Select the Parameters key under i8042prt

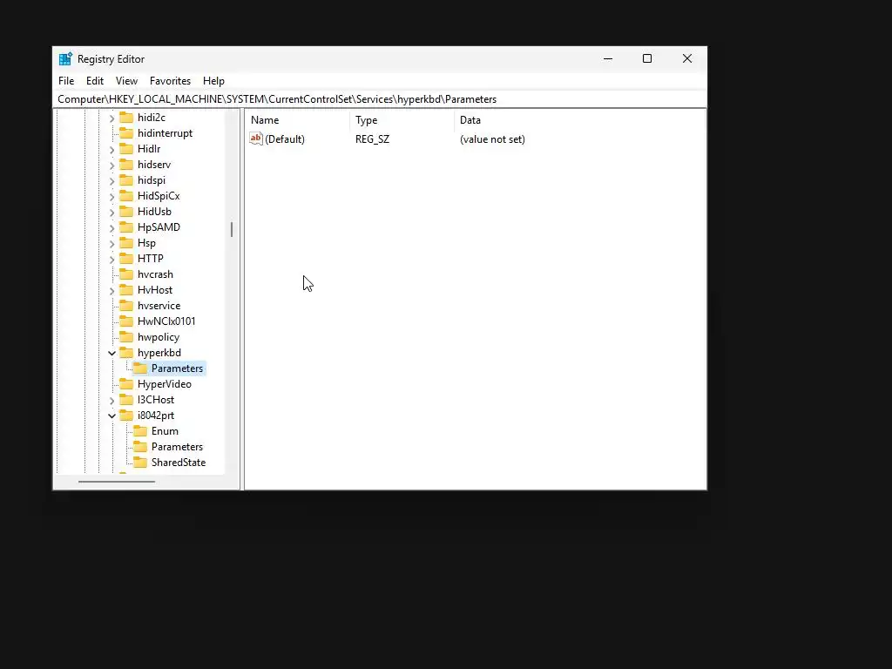[x=177, y=447]
